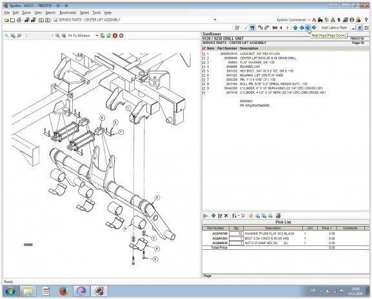372x299 pixels.
Task: Click the Next Page (Page Down) icon
Action: pyautogui.click(x=308, y=28)
